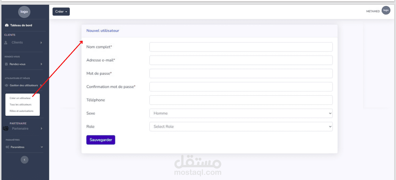The image size is (396, 180).
Task: Open Tableau de bord
Action: point(21,25)
